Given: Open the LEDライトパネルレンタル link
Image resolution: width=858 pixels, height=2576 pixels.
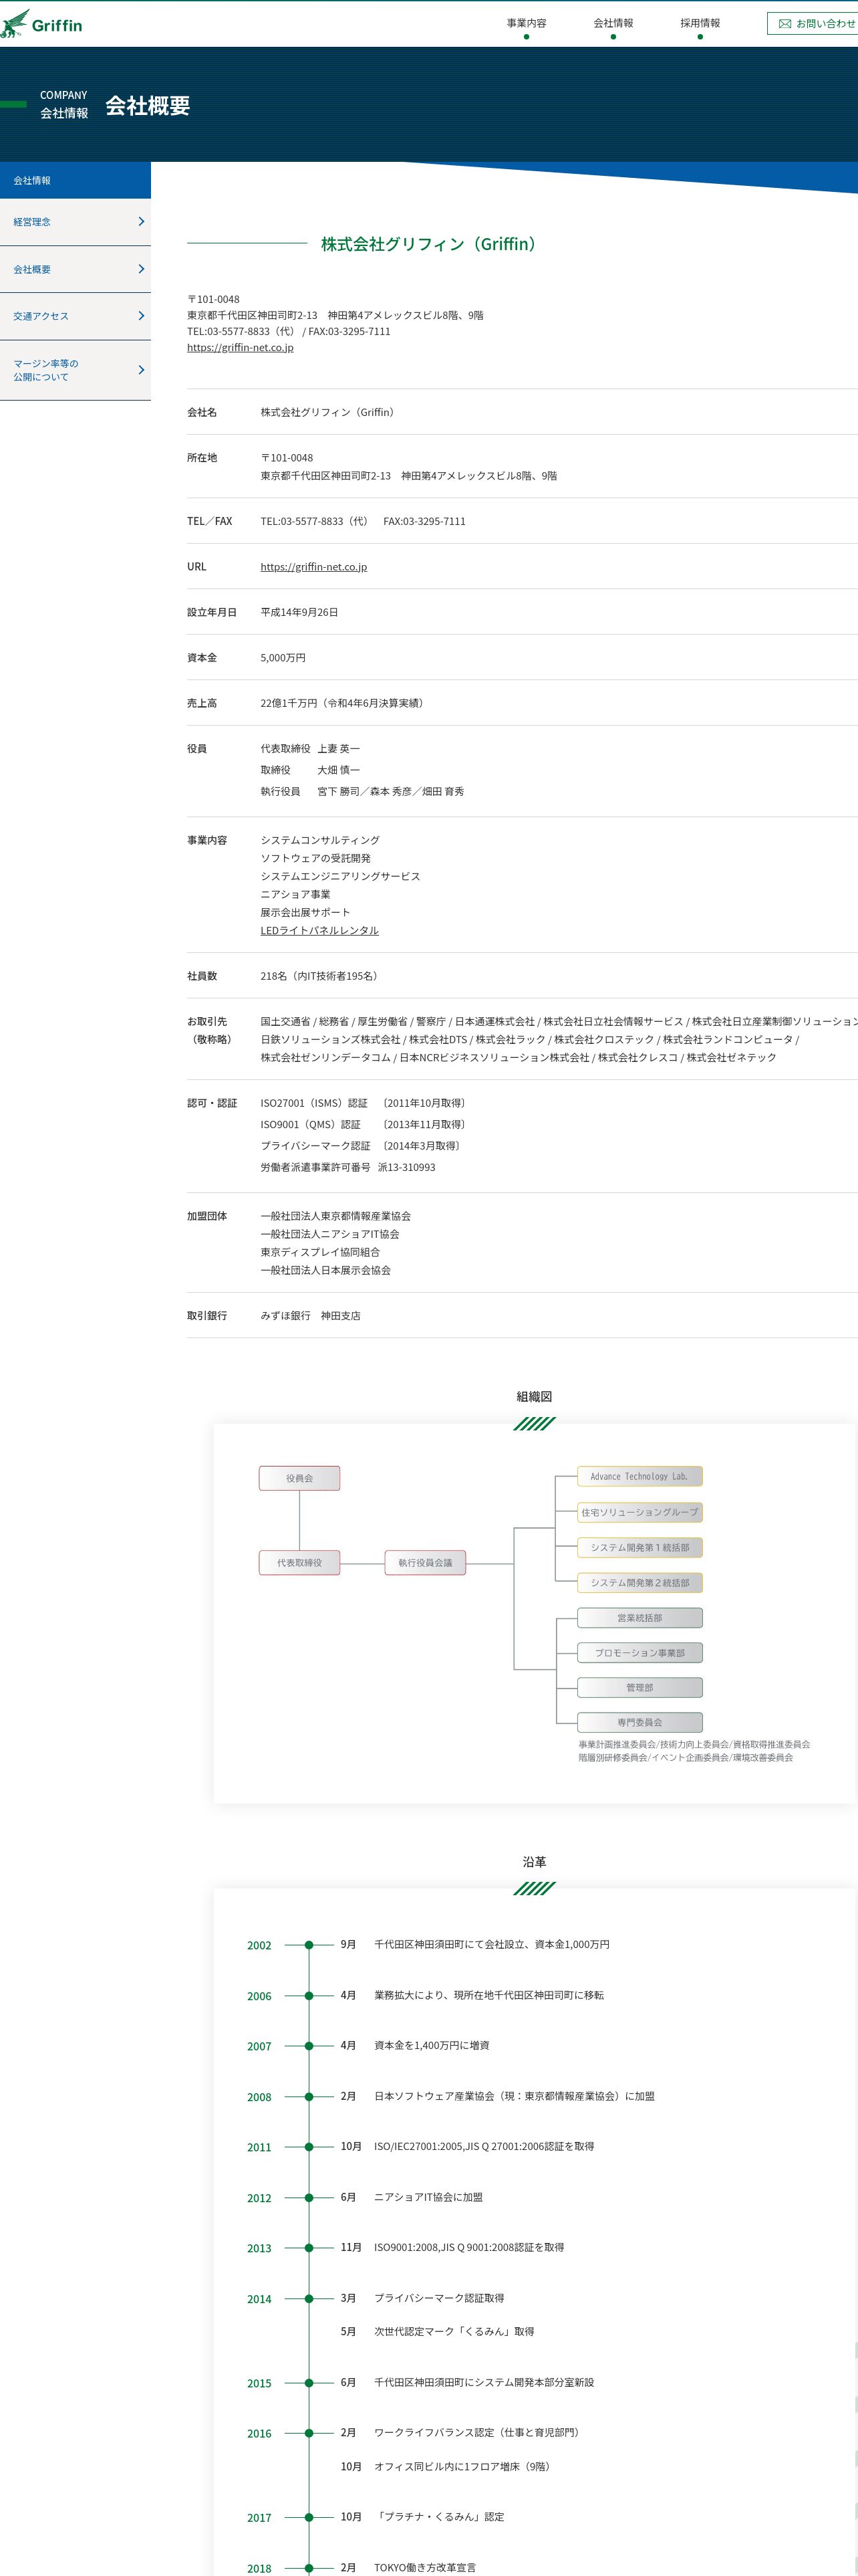Looking at the screenshot, I should (x=319, y=931).
